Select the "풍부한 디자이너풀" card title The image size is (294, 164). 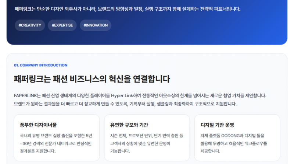(x=38, y=125)
